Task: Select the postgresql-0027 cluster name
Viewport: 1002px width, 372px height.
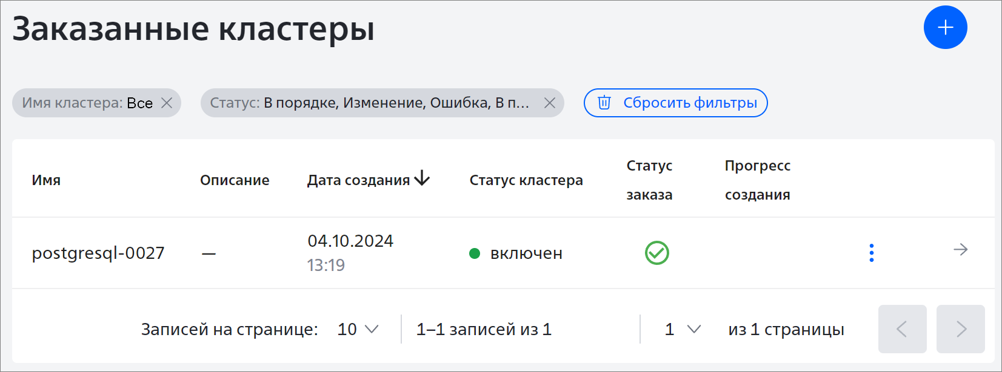Action: click(98, 253)
